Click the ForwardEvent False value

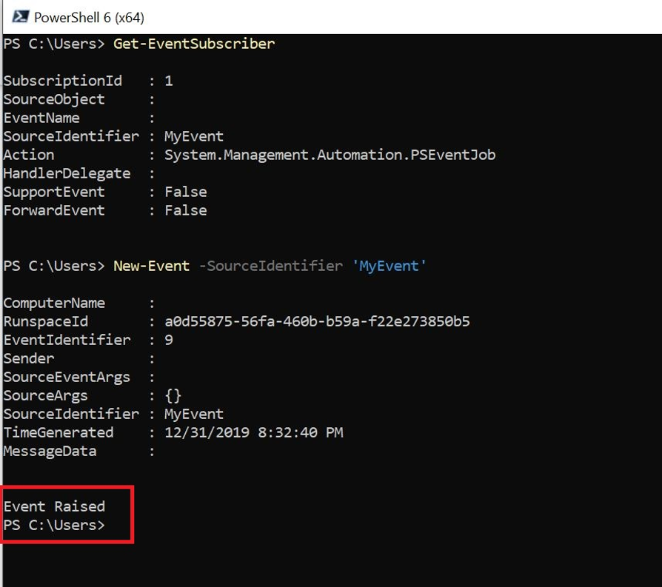click(x=186, y=210)
